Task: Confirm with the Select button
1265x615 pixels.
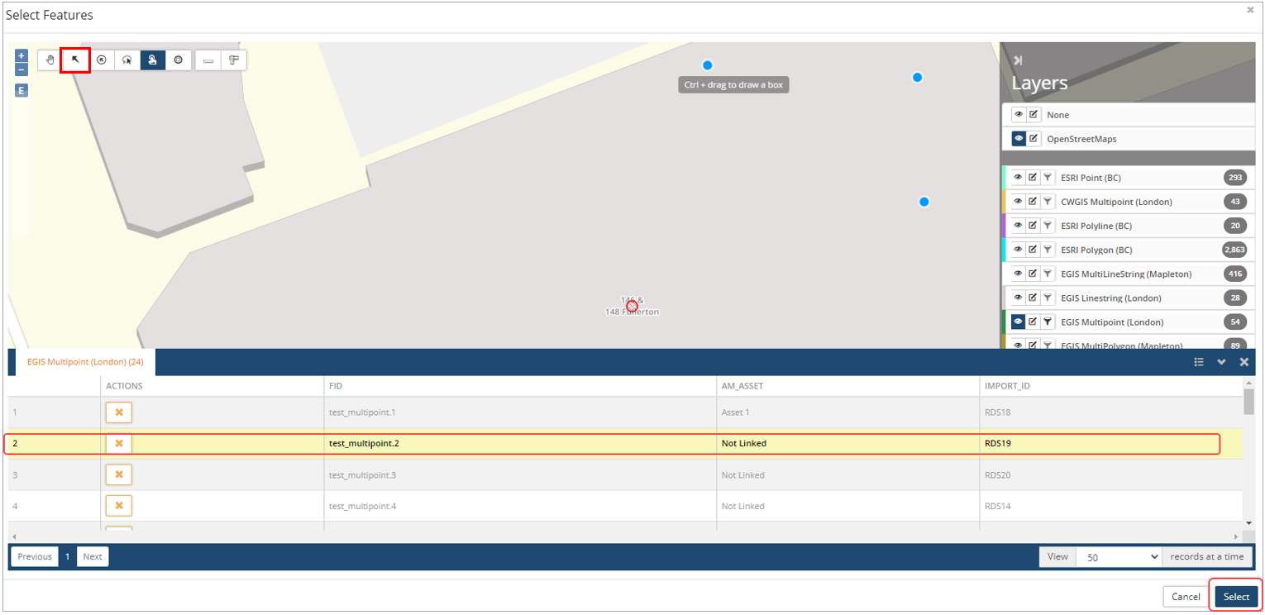Action: click(x=1236, y=597)
